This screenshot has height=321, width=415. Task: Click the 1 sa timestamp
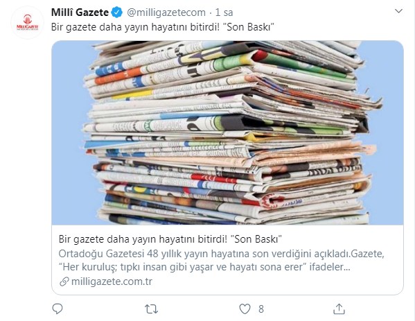(224, 12)
